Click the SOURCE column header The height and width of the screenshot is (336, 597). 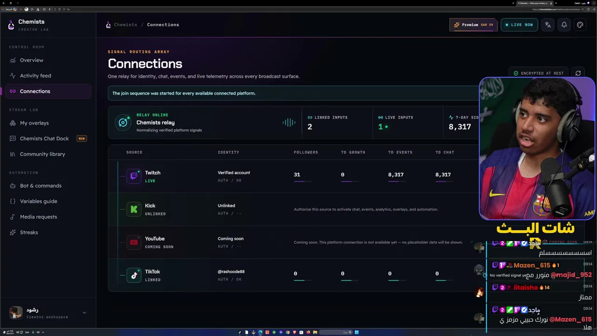pyautogui.click(x=134, y=152)
